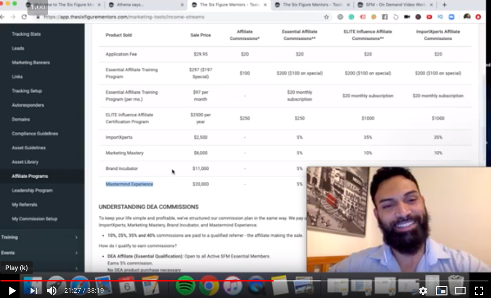
Task: Enter full screen mode
Action: [479, 291]
